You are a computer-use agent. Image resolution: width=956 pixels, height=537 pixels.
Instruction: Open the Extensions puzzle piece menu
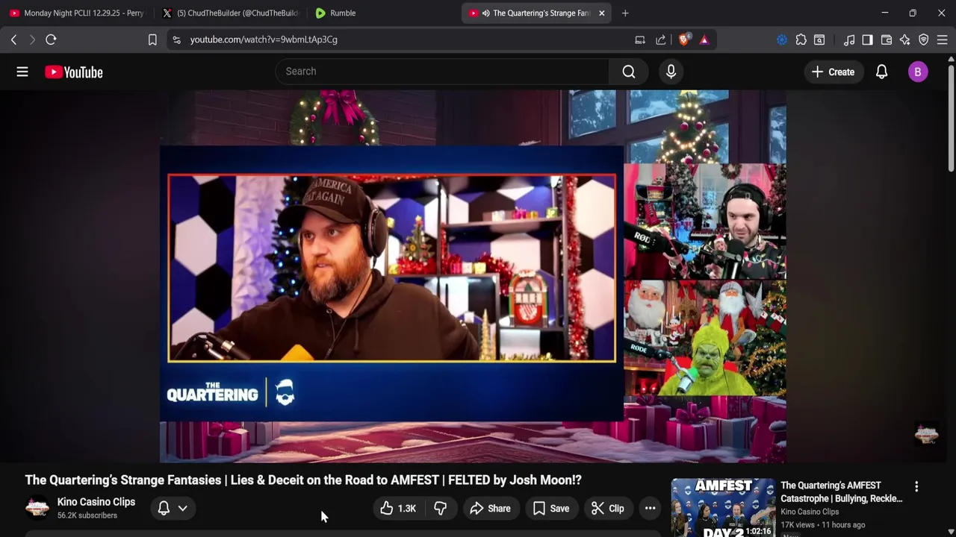[x=801, y=40]
